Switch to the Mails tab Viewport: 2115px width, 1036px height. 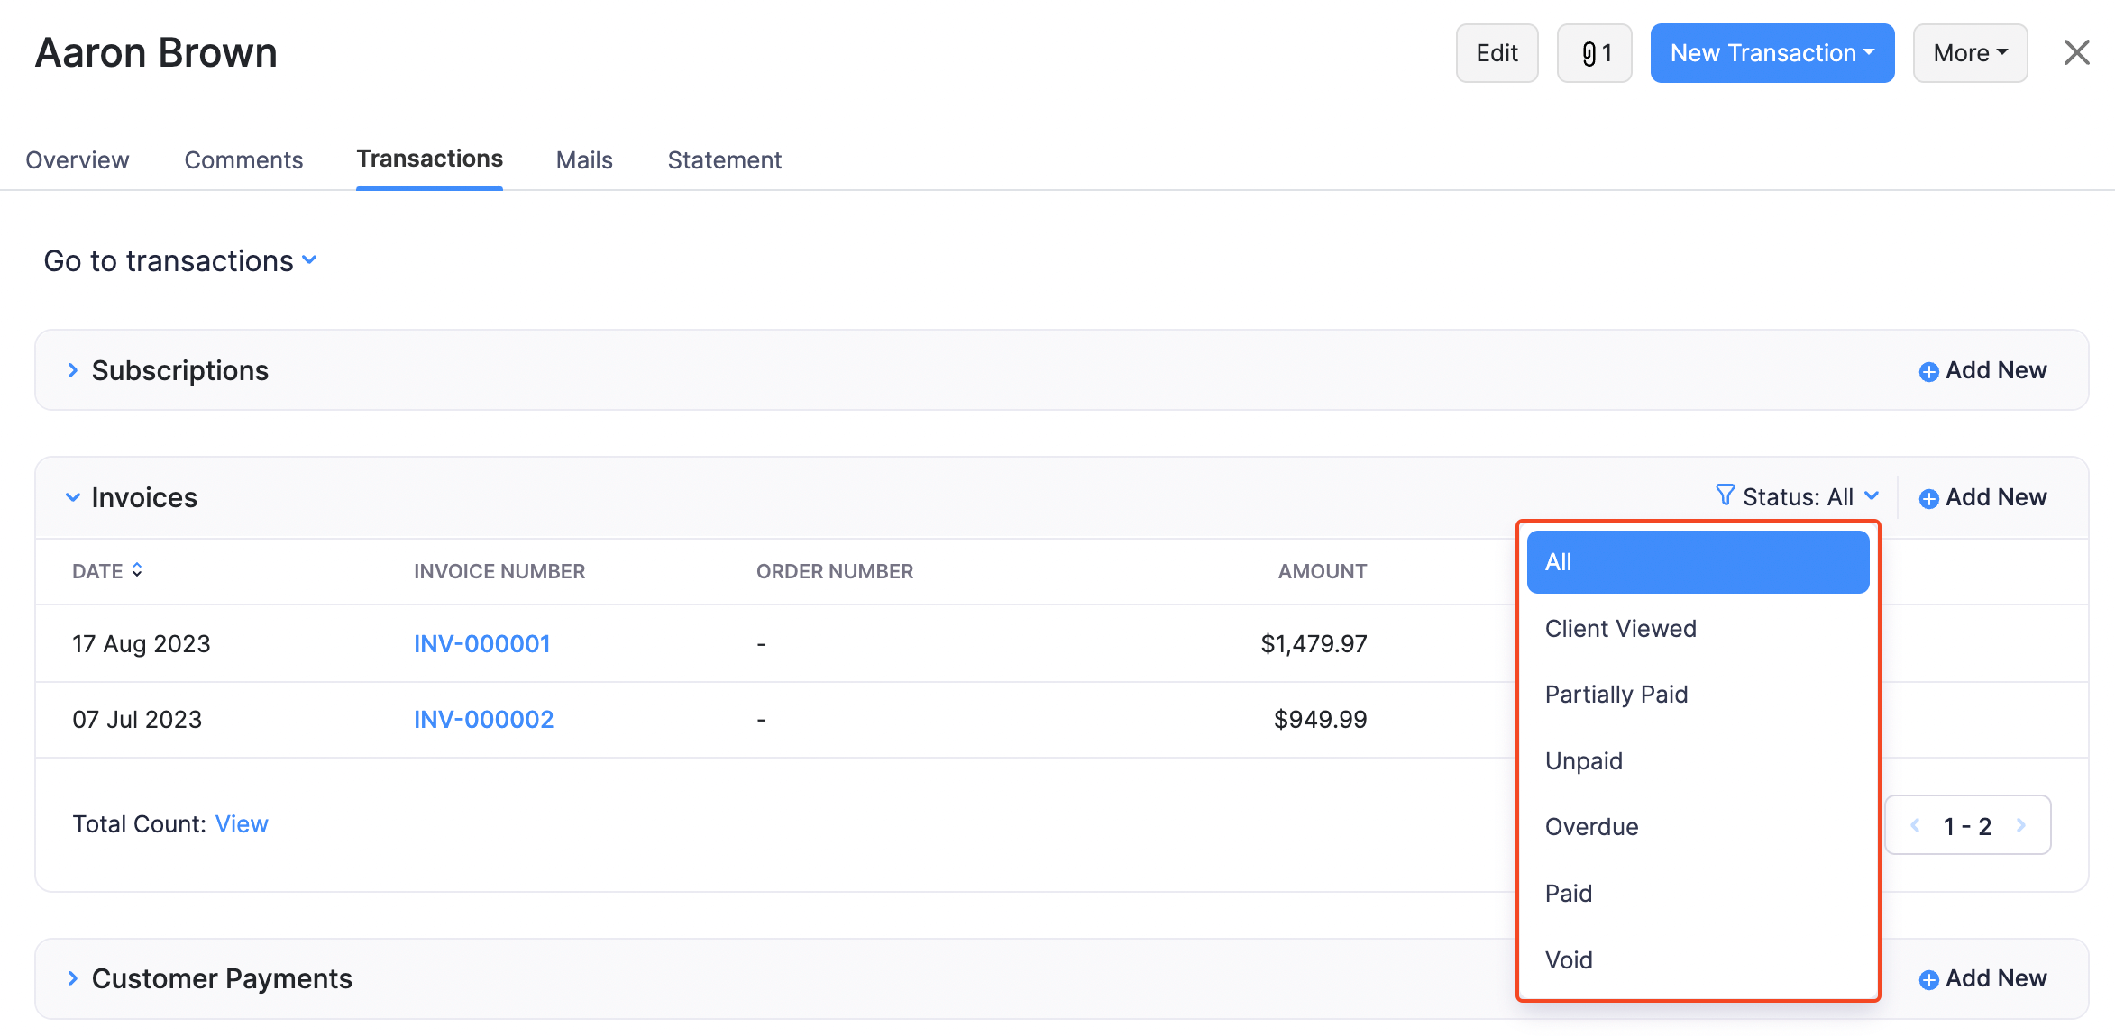pyautogui.click(x=583, y=159)
